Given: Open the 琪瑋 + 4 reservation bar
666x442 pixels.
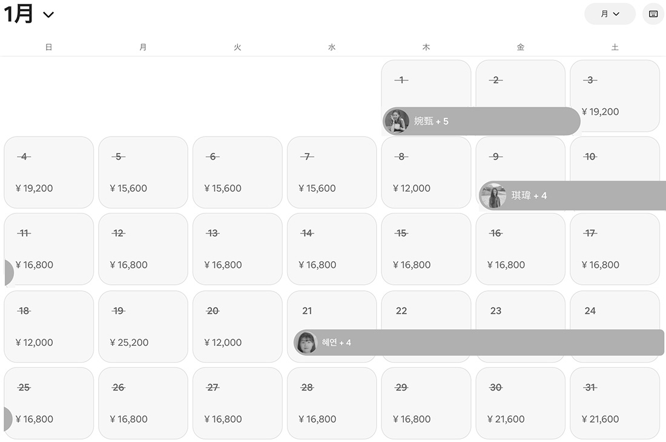Looking at the screenshot, I should pyautogui.click(x=581, y=196).
